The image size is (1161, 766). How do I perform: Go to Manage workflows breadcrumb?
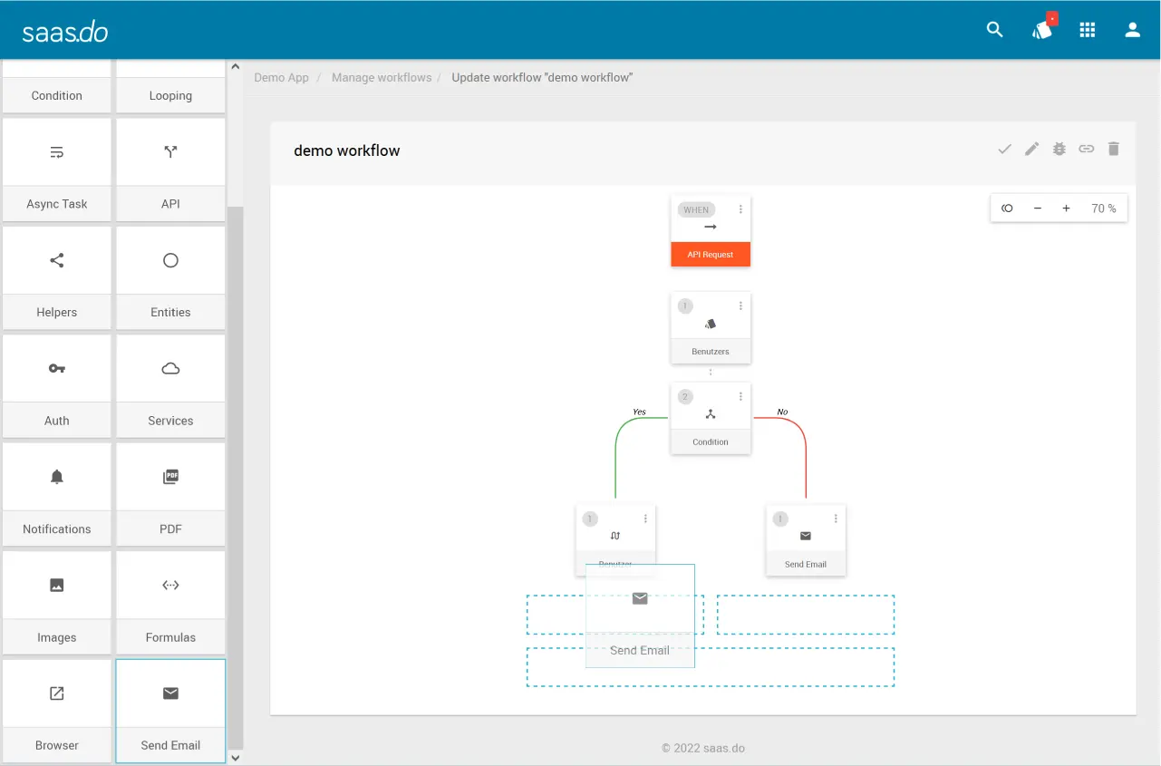[382, 78]
